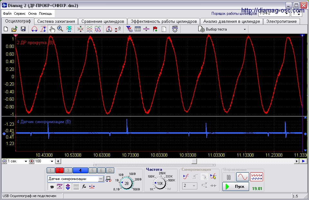Screen dimensions: 309x200
Task: Click the horizontal scrollbar thumb
Action: (x=194, y=161)
